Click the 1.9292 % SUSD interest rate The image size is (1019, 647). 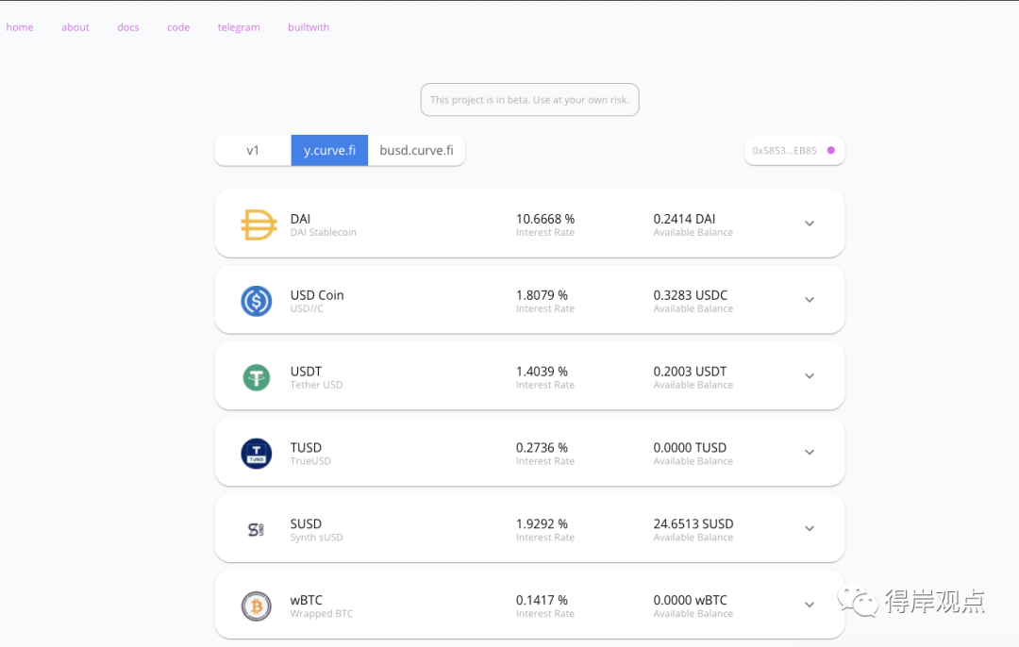pos(542,523)
